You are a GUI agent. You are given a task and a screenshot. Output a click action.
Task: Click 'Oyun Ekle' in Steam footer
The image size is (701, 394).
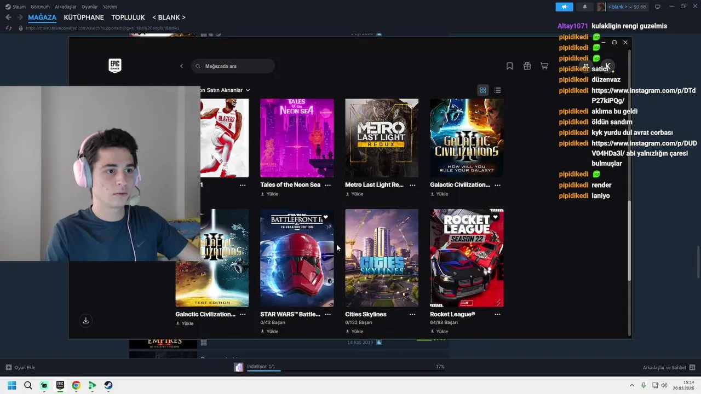[20, 368]
